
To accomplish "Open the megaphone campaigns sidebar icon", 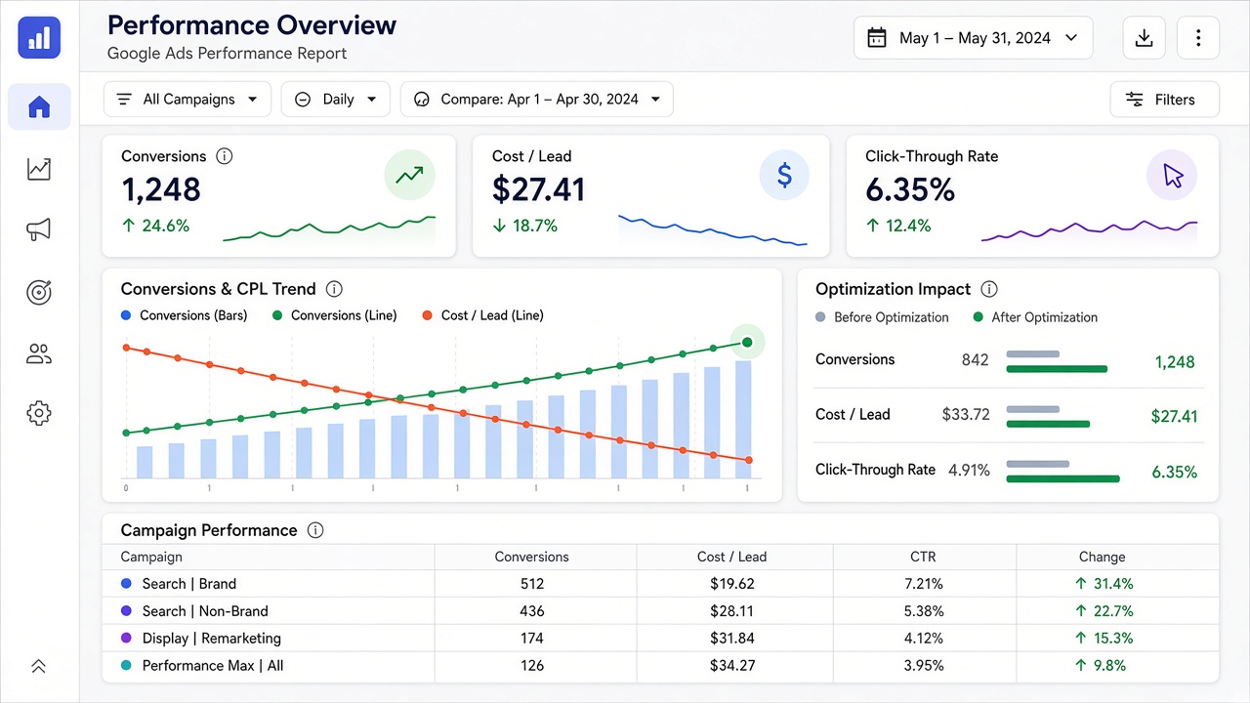I will click(x=39, y=230).
